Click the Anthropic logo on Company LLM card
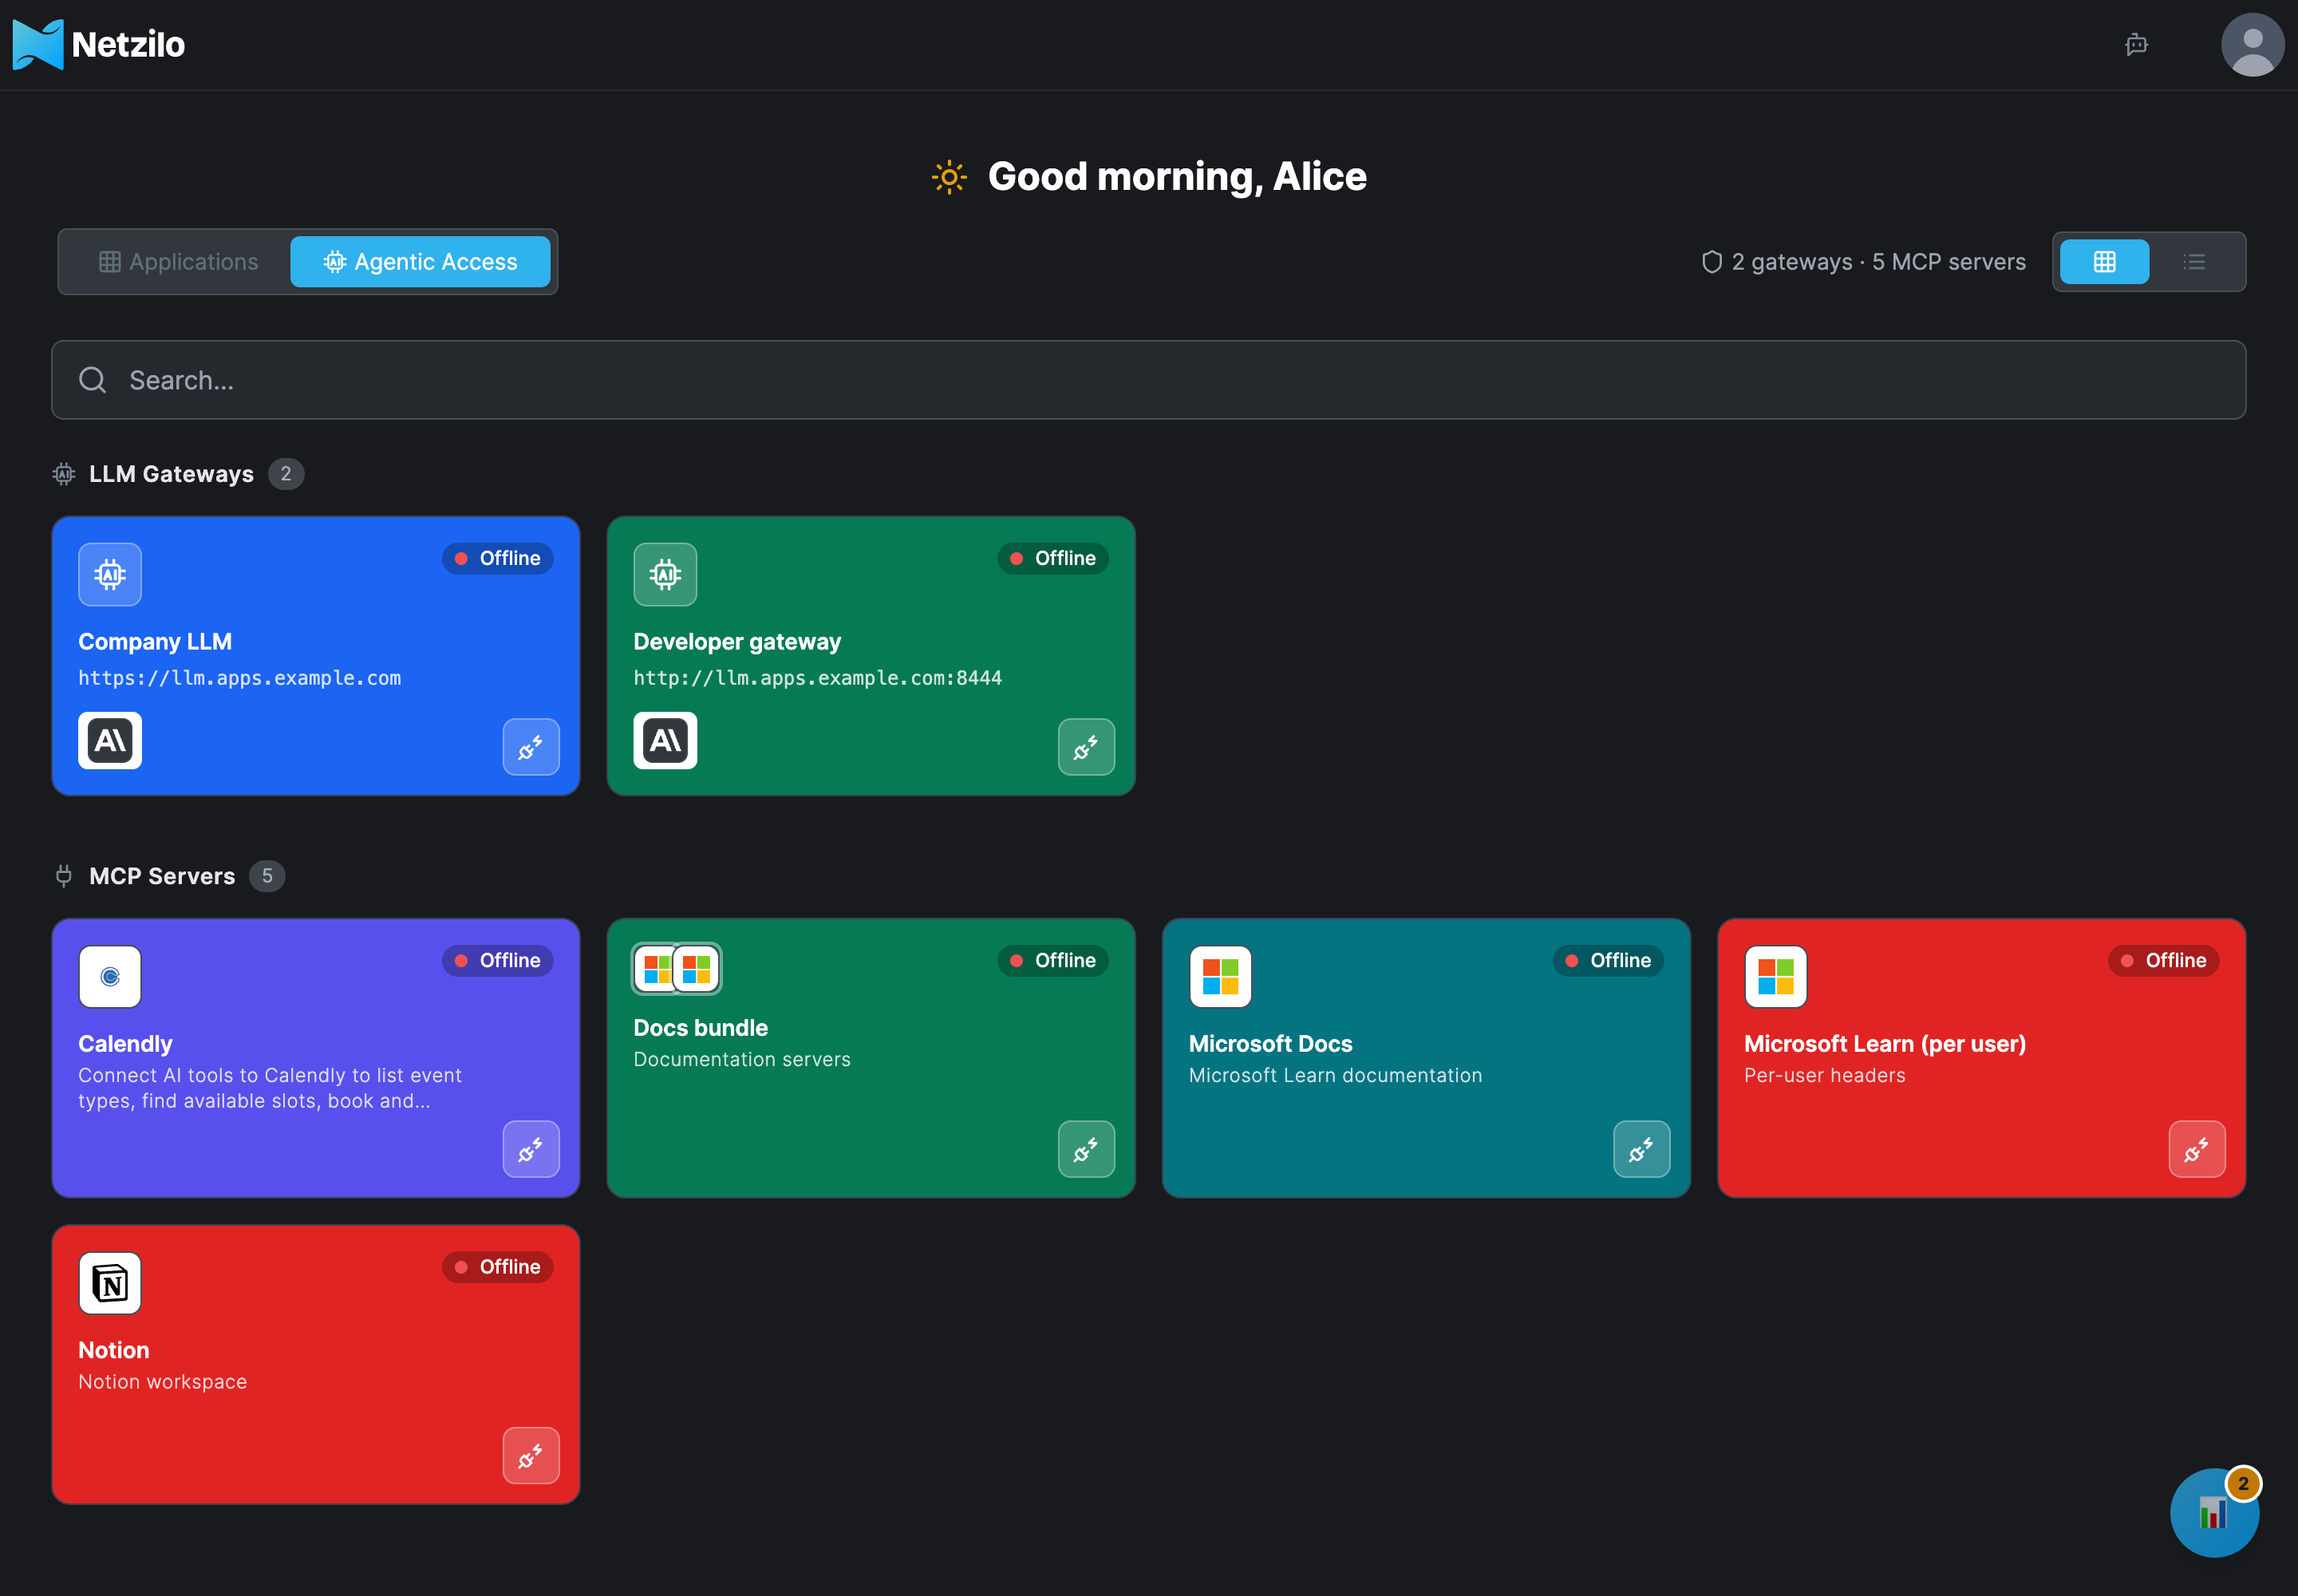This screenshot has width=2298, height=1596. 110,741
